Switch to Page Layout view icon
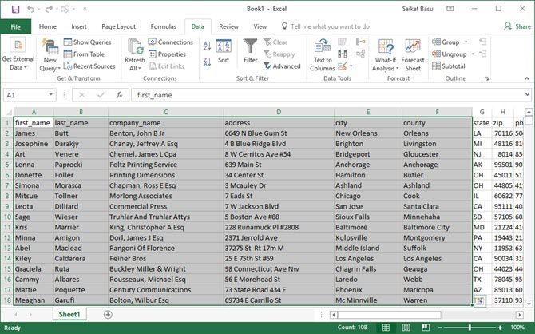This screenshot has width=535, height=334. click(x=406, y=327)
